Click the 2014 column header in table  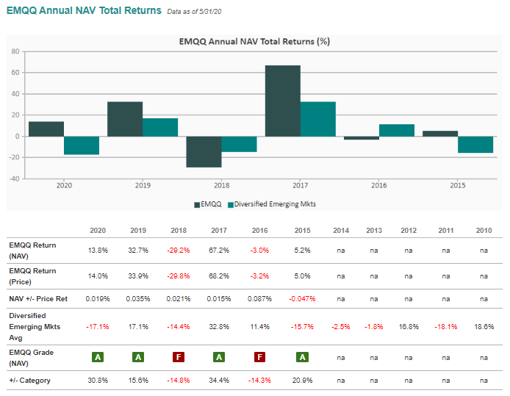[x=341, y=231]
